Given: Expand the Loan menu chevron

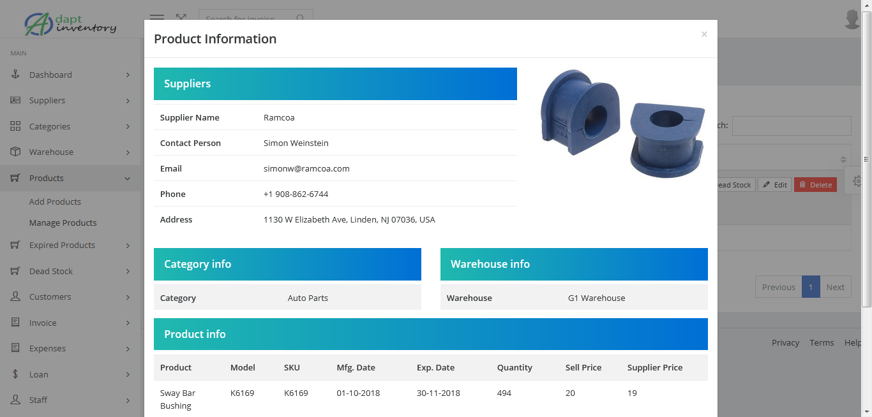Looking at the screenshot, I should coord(128,374).
